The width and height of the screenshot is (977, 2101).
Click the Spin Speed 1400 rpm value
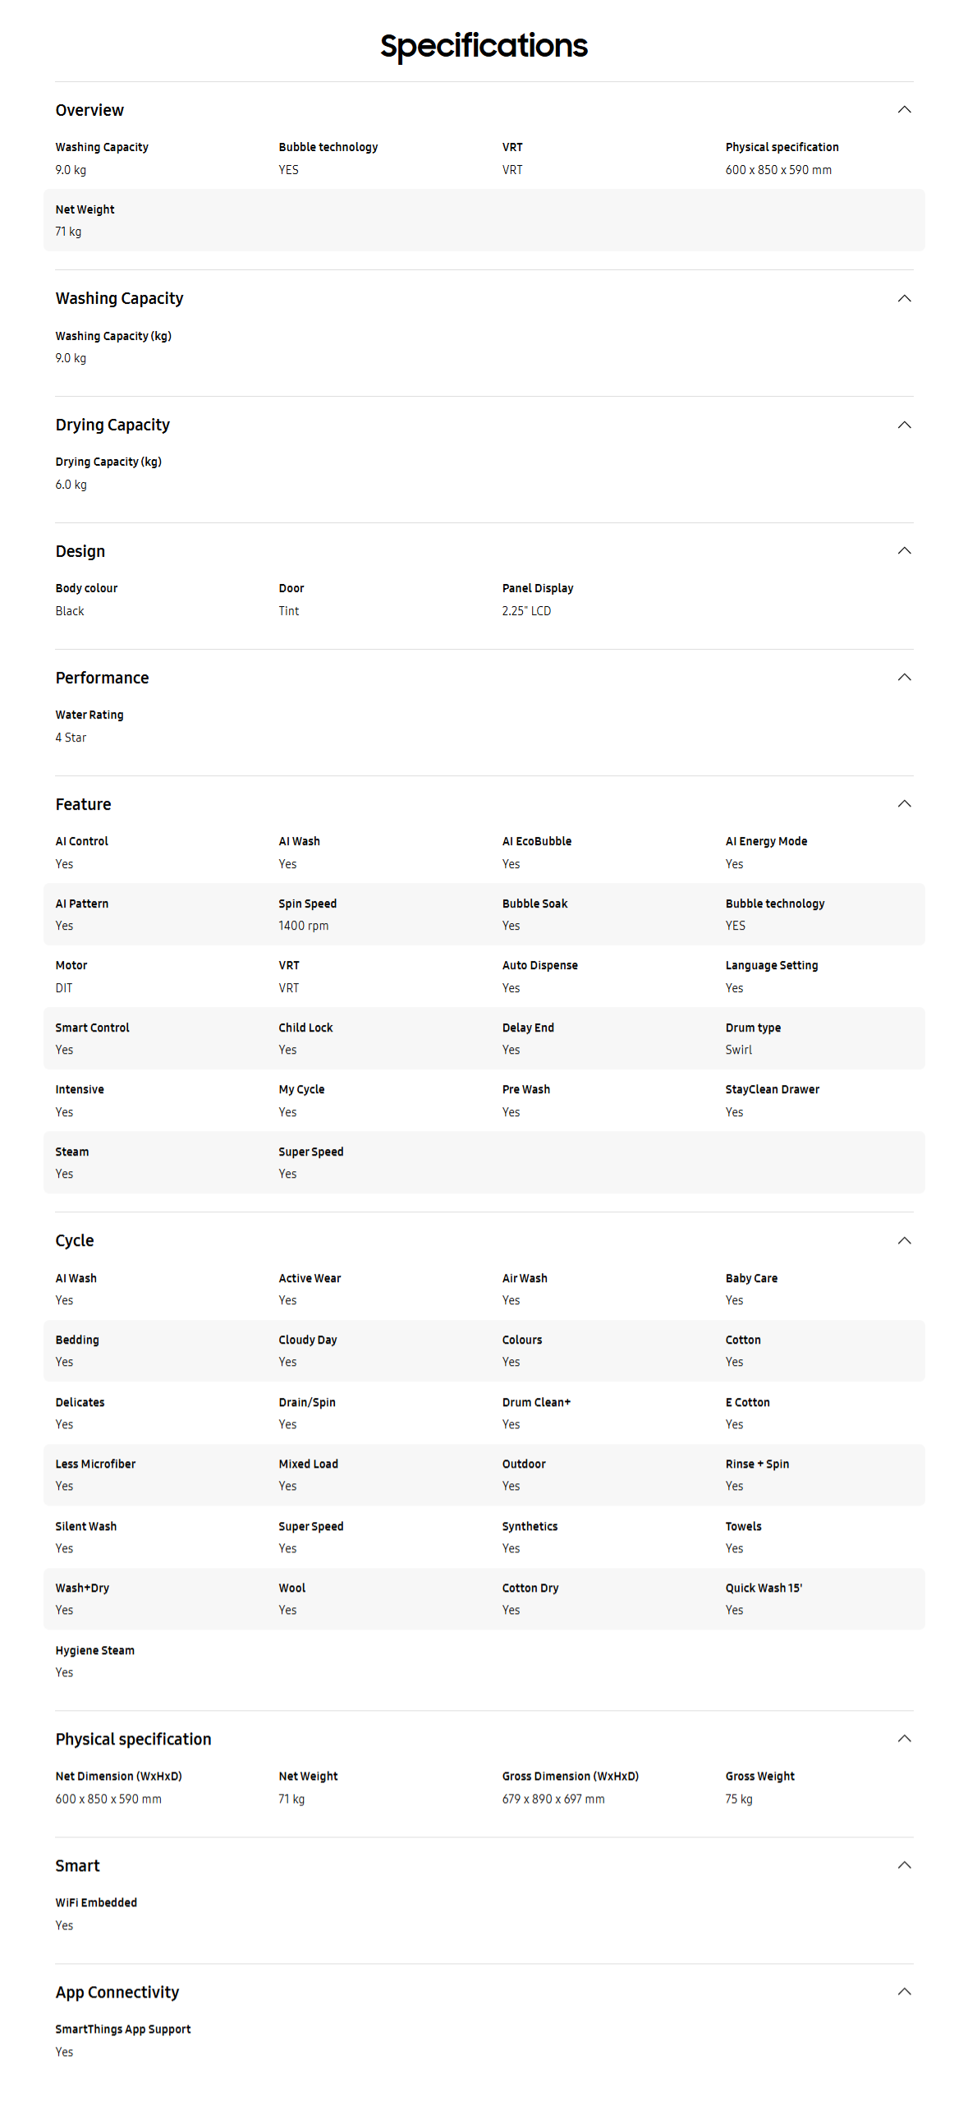[304, 926]
